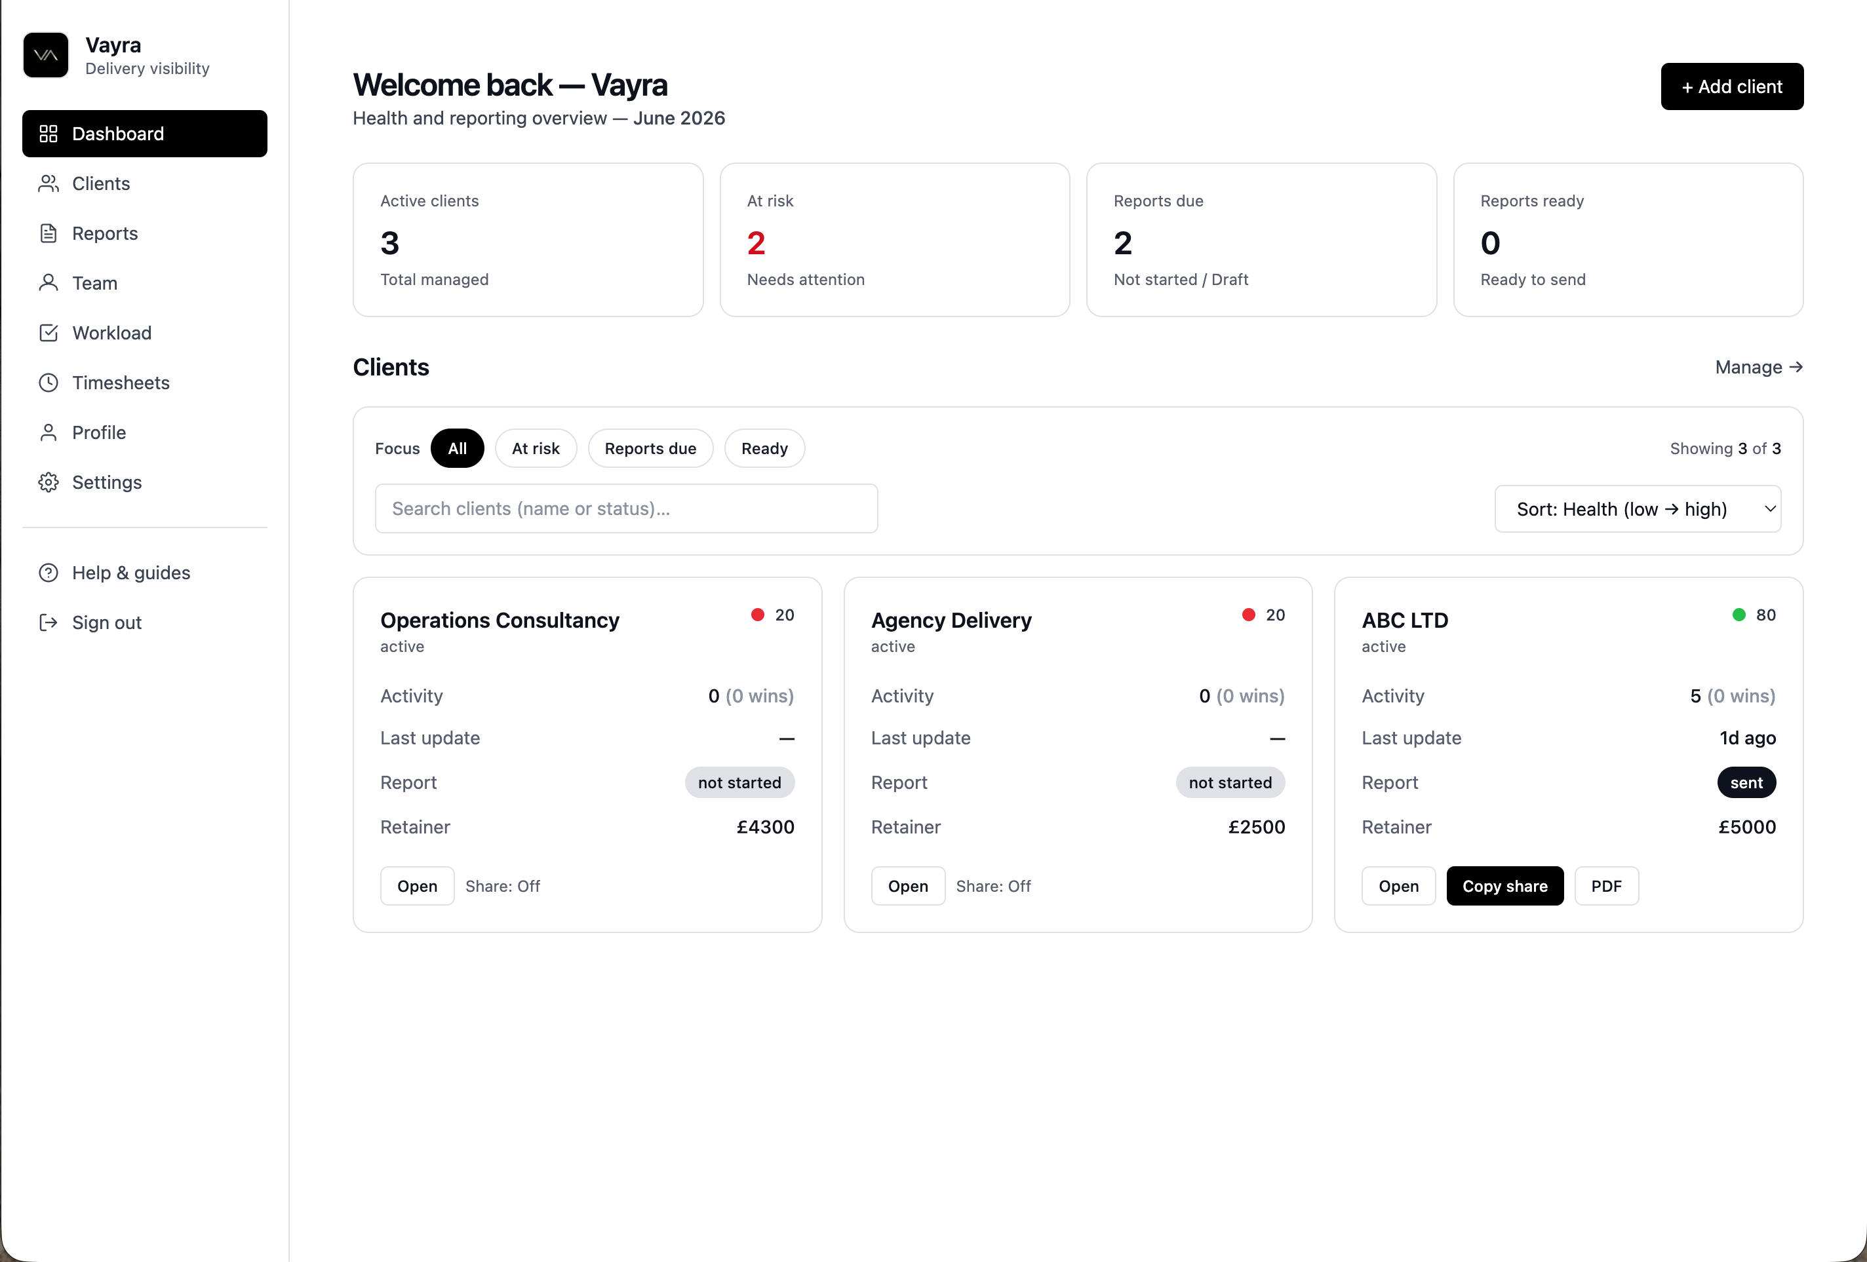Click the Workload checkbox icon
This screenshot has width=1867, height=1262.
[x=49, y=333]
